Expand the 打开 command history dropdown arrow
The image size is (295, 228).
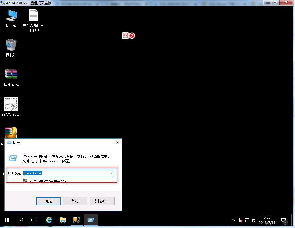(x=111, y=173)
